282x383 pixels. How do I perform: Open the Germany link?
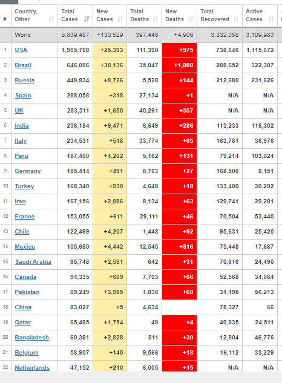(28, 171)
